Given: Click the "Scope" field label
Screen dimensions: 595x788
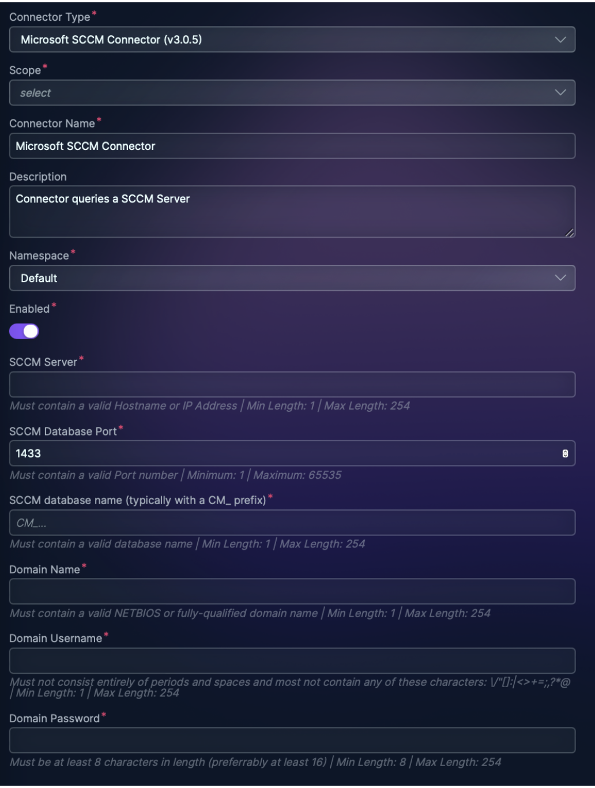Looking at the screenshot, I should pos(25,70).
